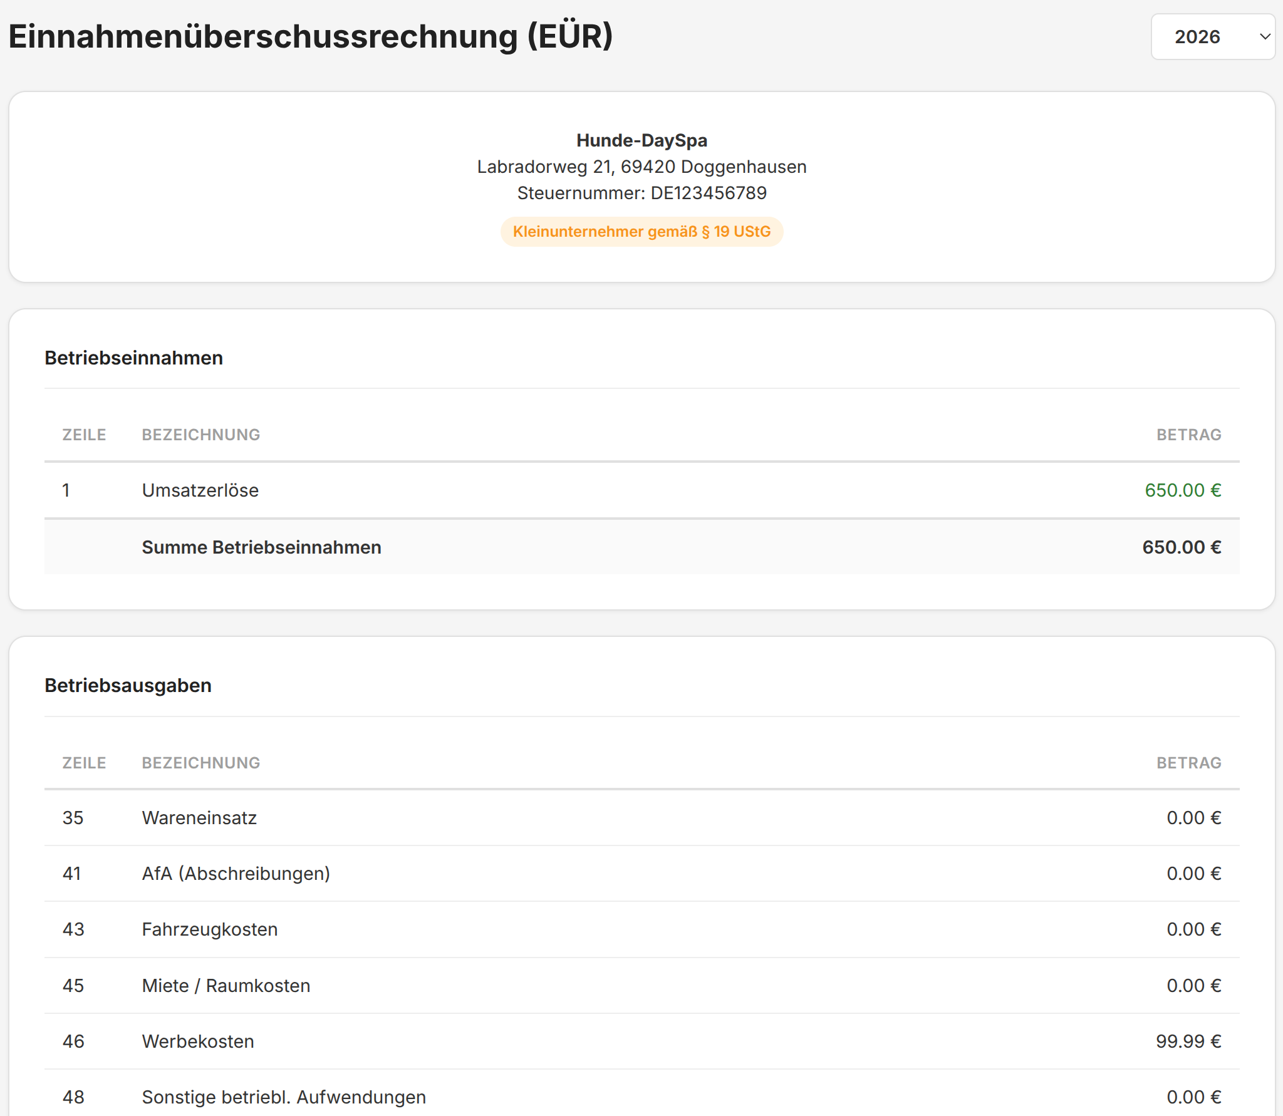Click the green 650.00 € Umsatzerlöse amount
Screen dimensions: 1283x1116
1182,490
